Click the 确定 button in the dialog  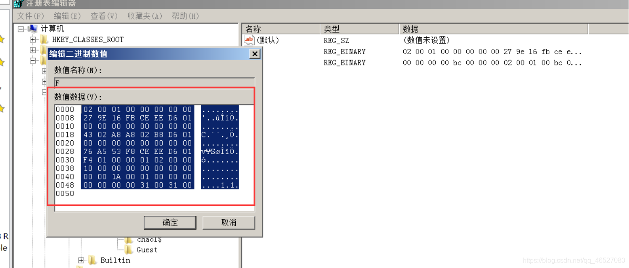tap(170, 223)
